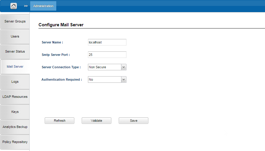Switch to the Users tab
Viewport: 265px width, 151px height.
tap(15, 36)
